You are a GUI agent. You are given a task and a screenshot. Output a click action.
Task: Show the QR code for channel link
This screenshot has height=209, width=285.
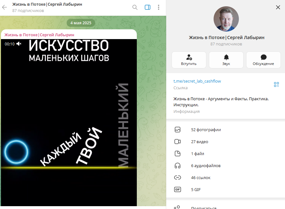pos(276,84)
